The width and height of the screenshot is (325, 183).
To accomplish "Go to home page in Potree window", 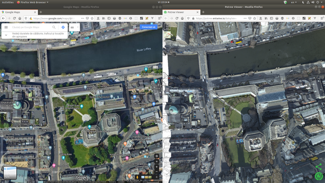I will coord(182,18).
